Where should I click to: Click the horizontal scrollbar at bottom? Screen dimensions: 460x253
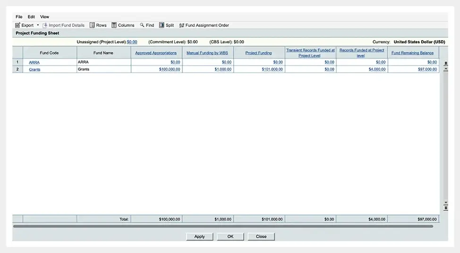click(x=223, y=226)
